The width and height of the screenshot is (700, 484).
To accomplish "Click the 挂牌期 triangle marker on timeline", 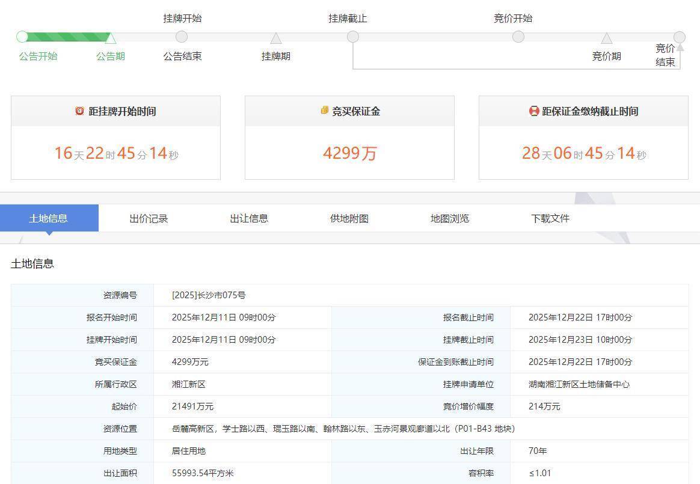I will (x=276, y=38).
